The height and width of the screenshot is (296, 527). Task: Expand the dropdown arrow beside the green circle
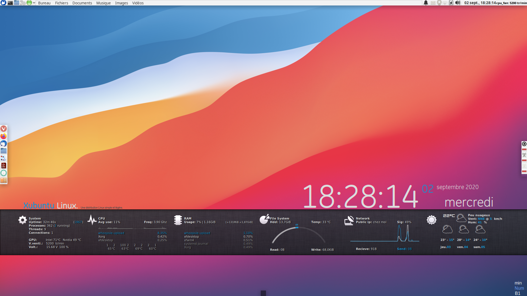tap(34, 3)
